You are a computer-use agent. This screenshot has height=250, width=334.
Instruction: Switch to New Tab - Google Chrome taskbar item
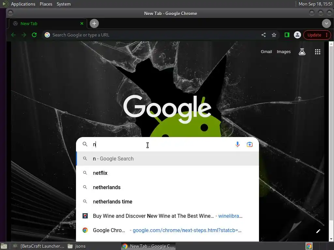[148, 246]
